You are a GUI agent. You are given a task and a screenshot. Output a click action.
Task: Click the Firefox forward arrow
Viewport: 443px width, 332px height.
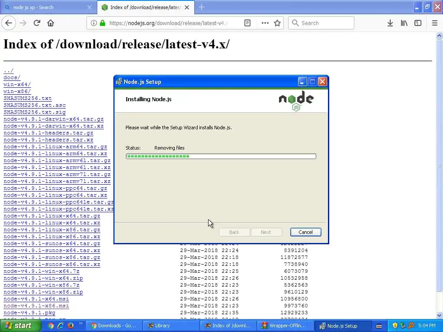(23, 23)
